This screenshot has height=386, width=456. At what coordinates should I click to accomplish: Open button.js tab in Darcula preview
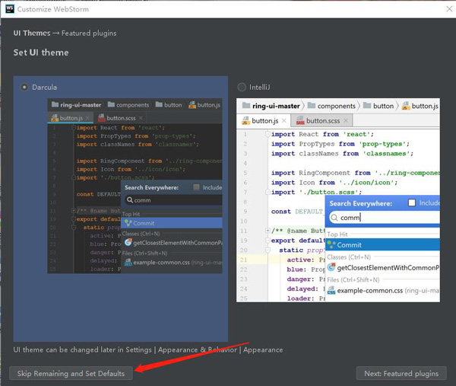pyautogui.click(x=71, y=118)
